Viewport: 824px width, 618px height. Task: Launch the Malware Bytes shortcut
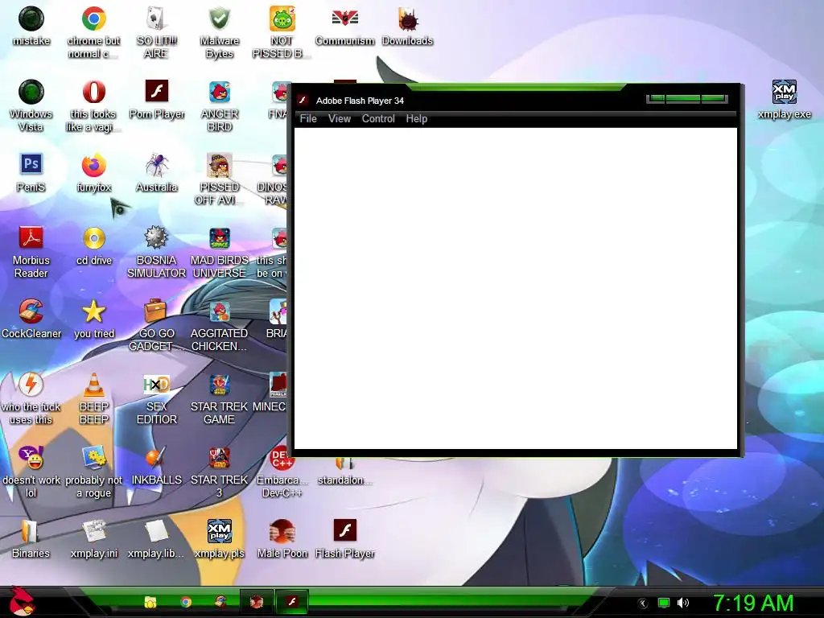pyautogui.click(x=220, y=31)
